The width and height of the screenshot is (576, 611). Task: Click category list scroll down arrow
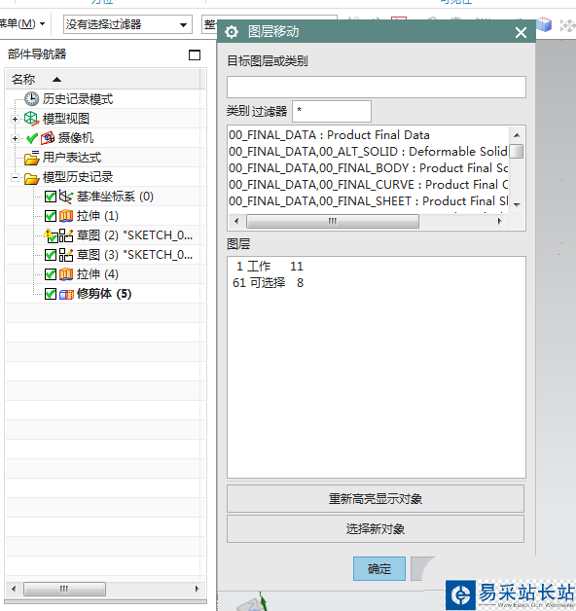[517, 205]
